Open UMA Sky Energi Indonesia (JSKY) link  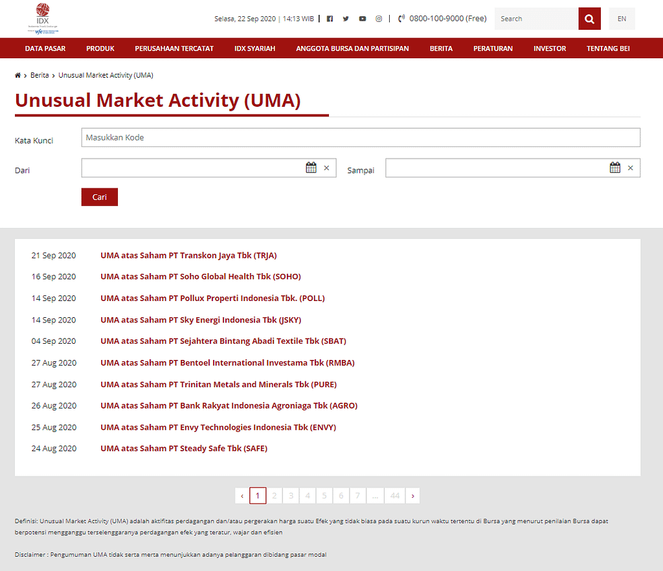(x=201, y=320)
